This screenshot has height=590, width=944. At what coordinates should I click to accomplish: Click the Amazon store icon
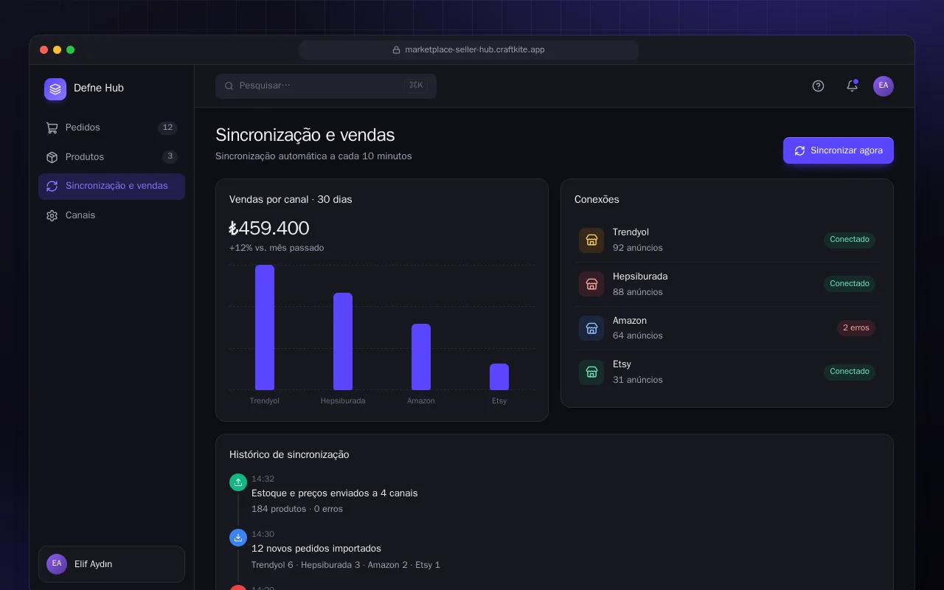point(591,328)
